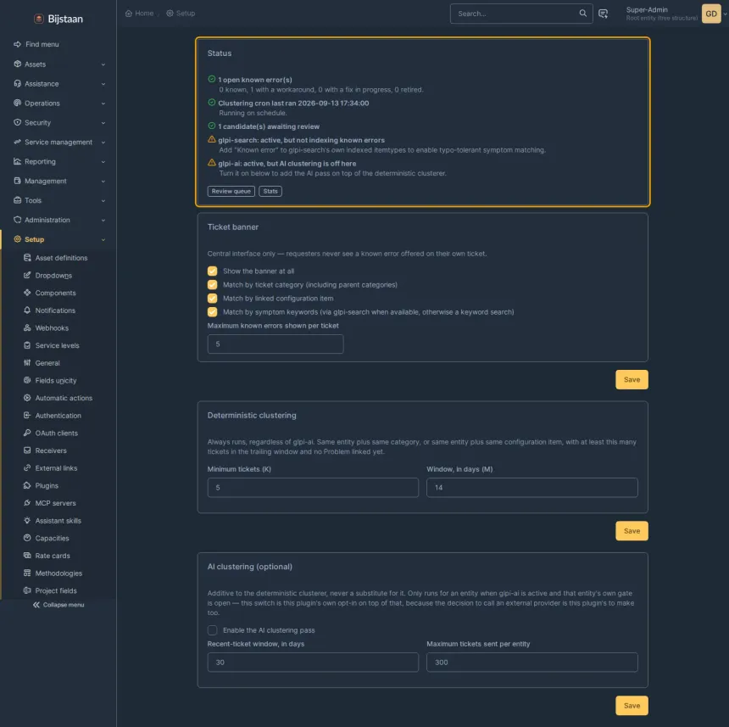Collapse the Setup menu chevron
The width and height of the screenshot is (729, 727).
(103, 239)
